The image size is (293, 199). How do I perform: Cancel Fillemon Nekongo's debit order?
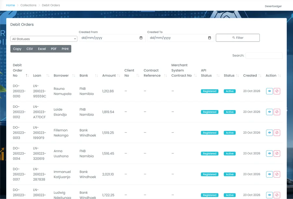[277, 133]
